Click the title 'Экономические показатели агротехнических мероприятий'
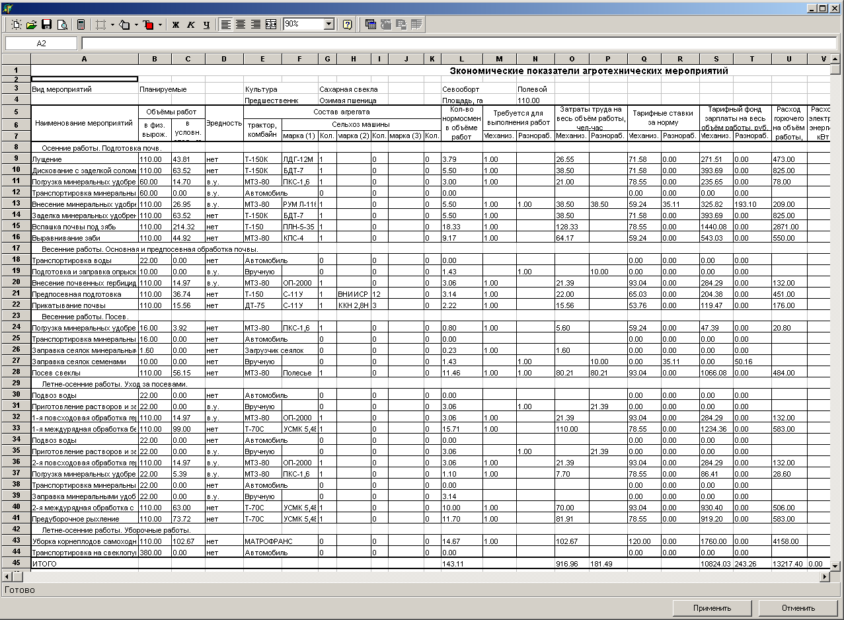Image resolution: width=844 pixels, height=620 pixels. pyautogui.click(x=589, y=70)
